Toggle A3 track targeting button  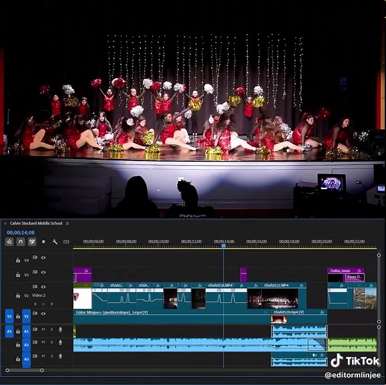point(26,359)
